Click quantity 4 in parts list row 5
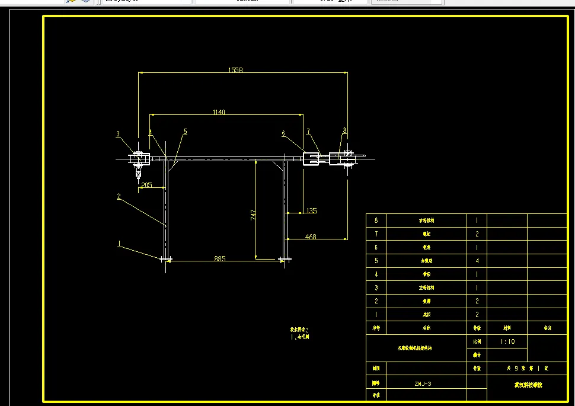 (477, 261)
